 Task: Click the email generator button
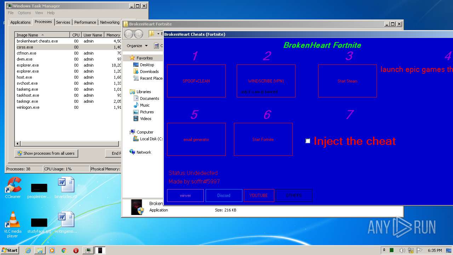click(196, 139)
